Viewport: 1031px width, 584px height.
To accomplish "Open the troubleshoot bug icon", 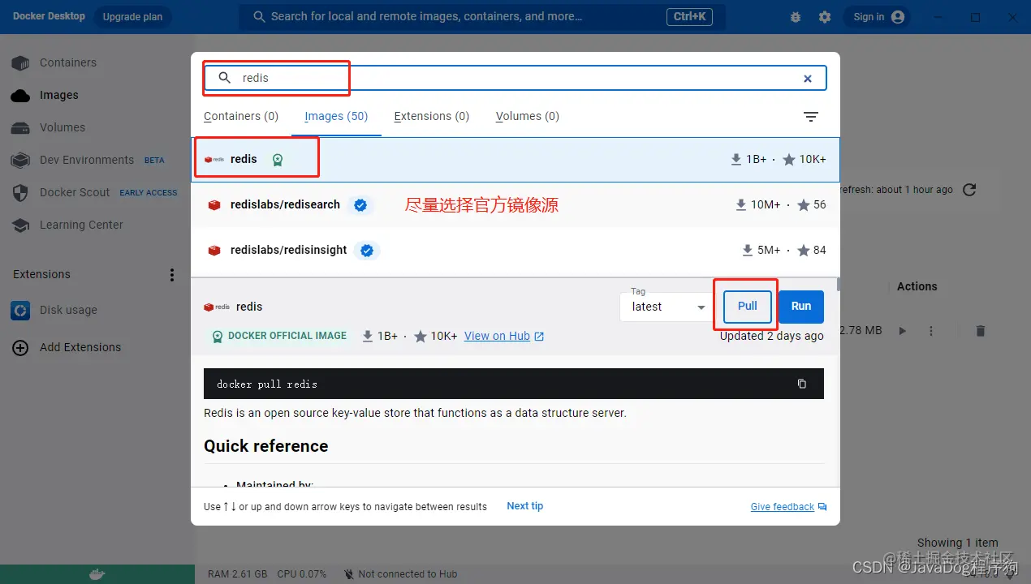I will pos(795,17).
